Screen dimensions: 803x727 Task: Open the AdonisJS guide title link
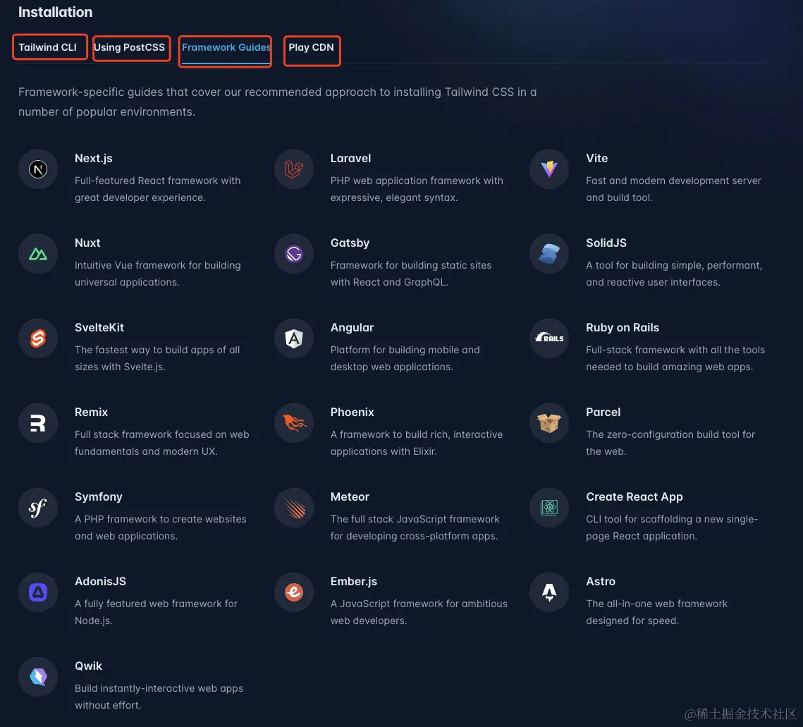tap(100, 582)
